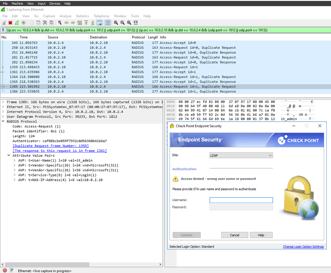This screenshot has height=273, width=331.
Task: Open the Site dropdown showing LDAP
Action: [241, 155]
